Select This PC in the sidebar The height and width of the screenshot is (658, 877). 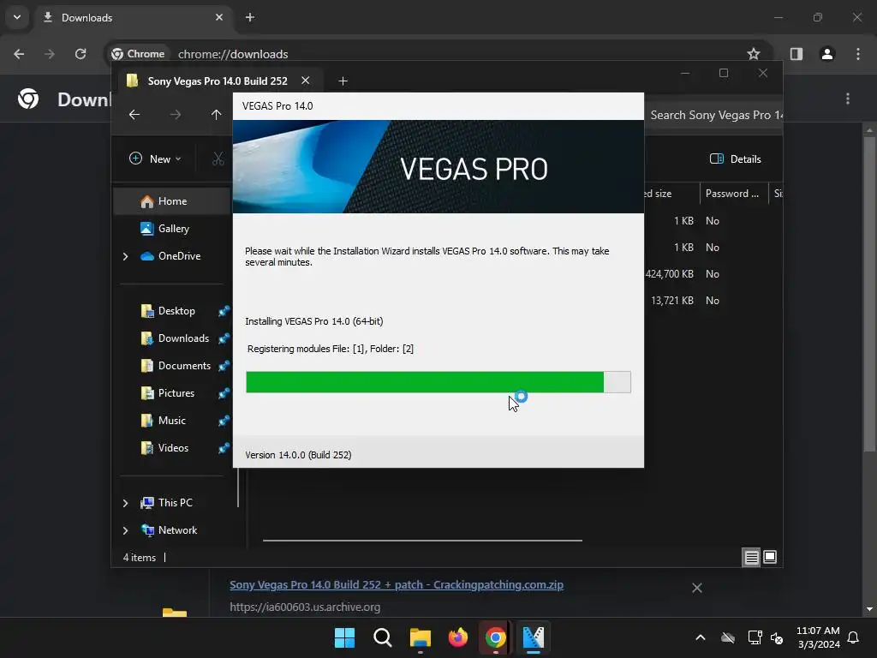(166, 502)
